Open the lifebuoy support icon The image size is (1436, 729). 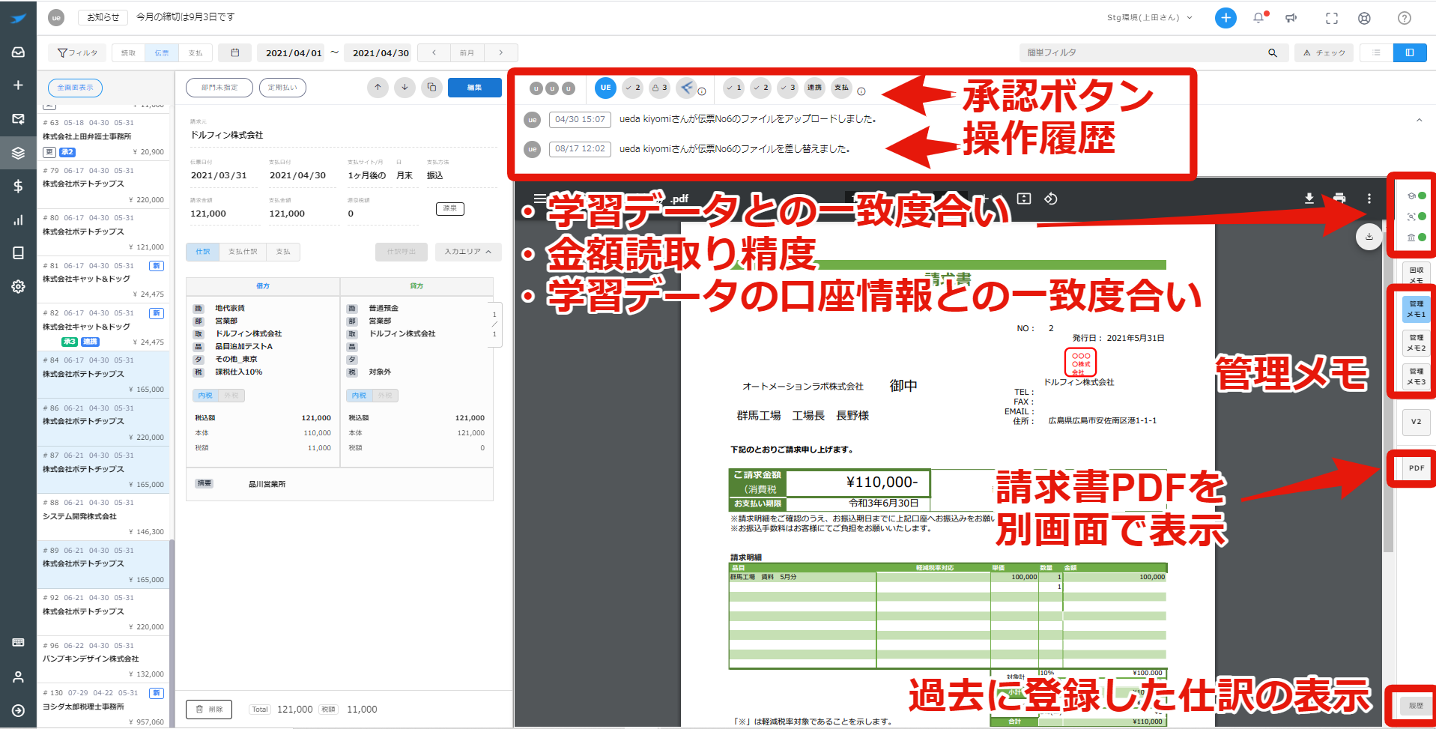1365,18
